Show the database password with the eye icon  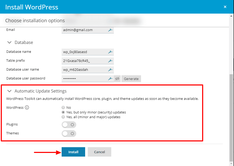tap(117, 79)
